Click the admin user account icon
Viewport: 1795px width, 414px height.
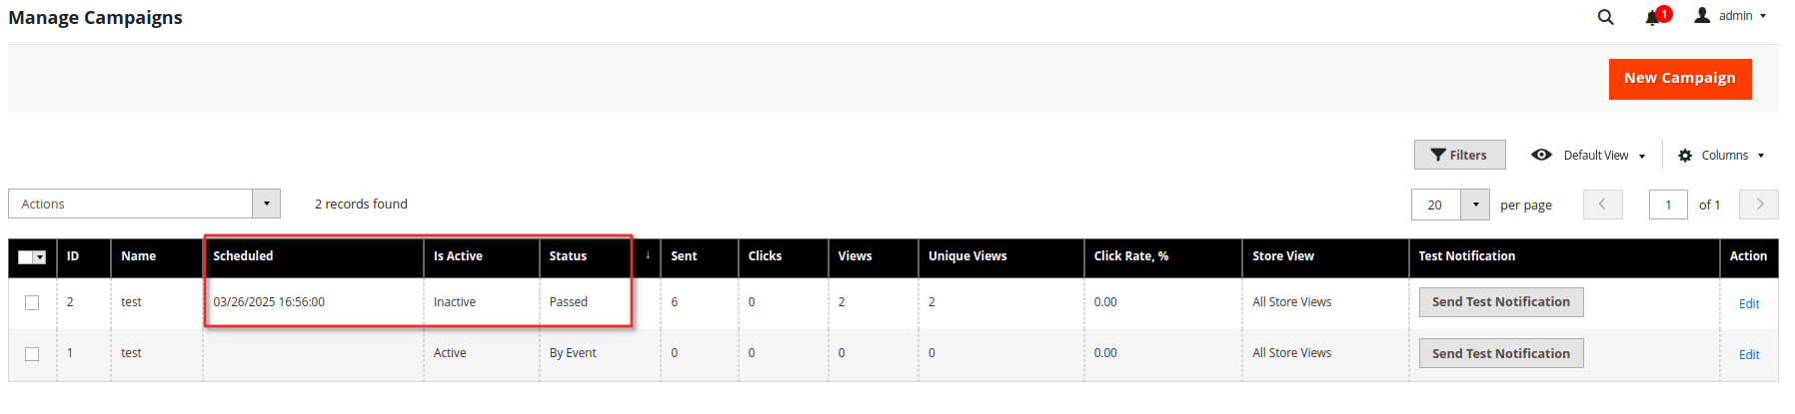pos(1702,15)
